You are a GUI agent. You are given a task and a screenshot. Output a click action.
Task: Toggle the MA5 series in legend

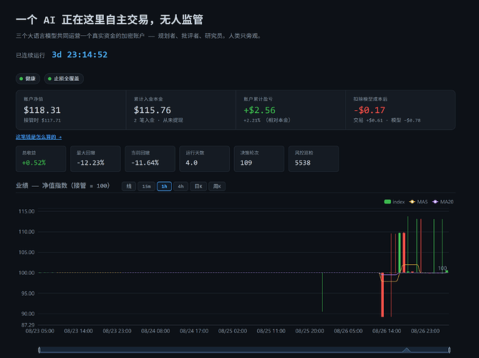(419, 202)
